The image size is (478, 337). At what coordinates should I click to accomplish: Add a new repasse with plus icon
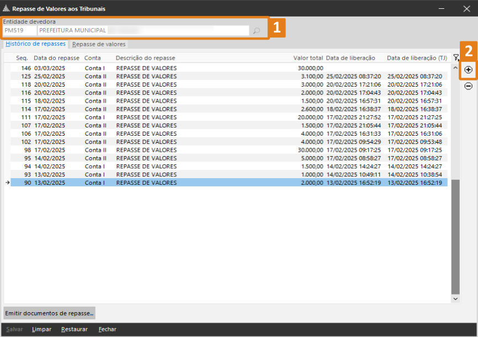468,70
